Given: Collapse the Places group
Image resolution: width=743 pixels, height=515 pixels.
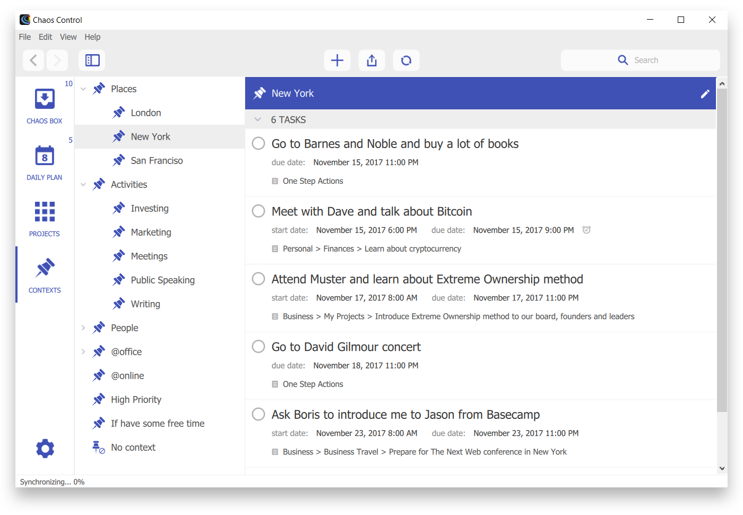Looking at the screenshot, I should 83,89.
